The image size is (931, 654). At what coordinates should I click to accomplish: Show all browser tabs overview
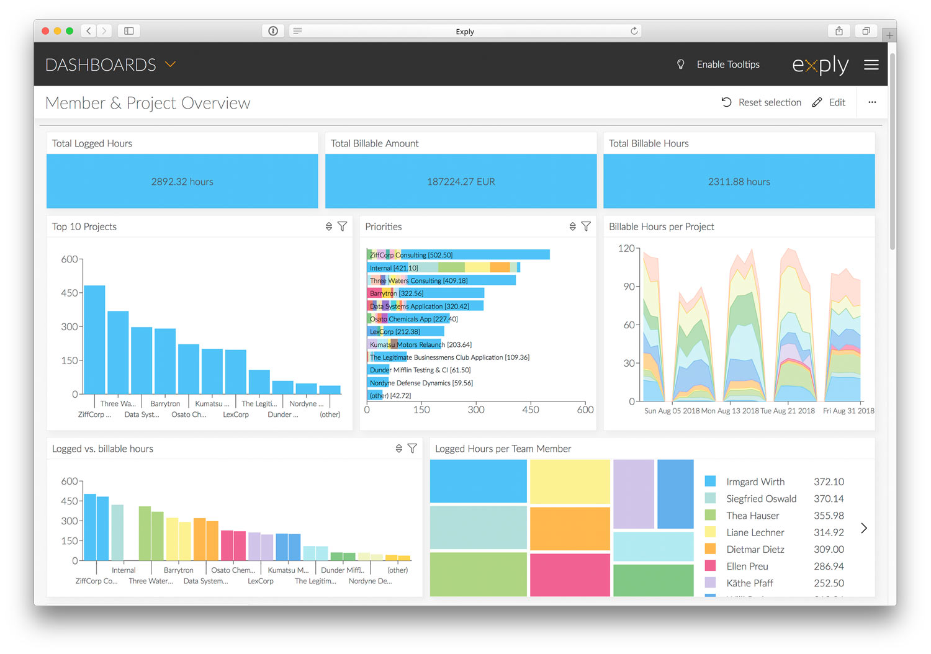tap(866, 30)
